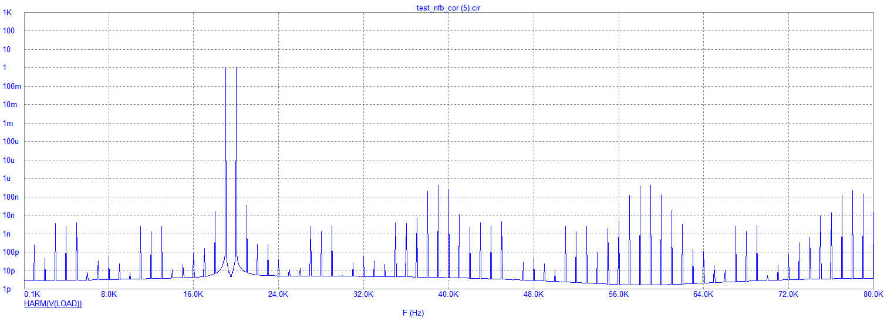Click the 10p y-axis label
The image size is (894, 325).
click(x=8, y=271)
